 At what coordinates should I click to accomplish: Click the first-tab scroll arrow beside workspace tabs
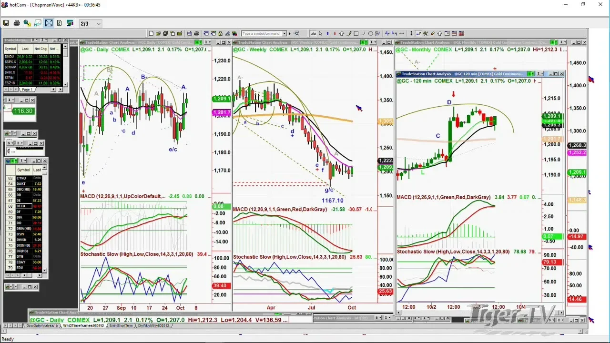[6, 326]
